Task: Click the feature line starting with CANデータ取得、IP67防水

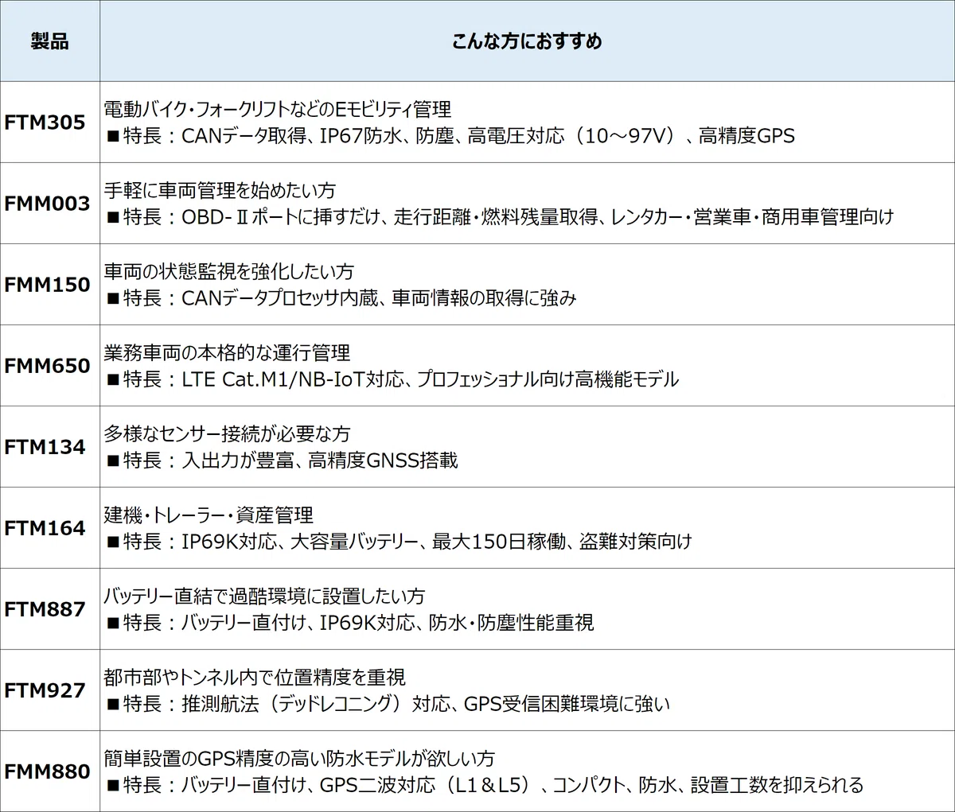Action: tap(450, 136)
